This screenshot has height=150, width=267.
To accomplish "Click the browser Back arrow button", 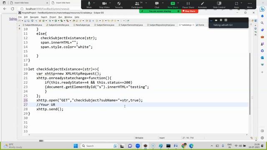I will tap(5, 9).
